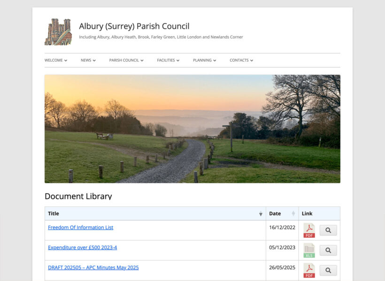Expand the PARISH COUNCIL dropdown chevron

(x=142, y=60)
